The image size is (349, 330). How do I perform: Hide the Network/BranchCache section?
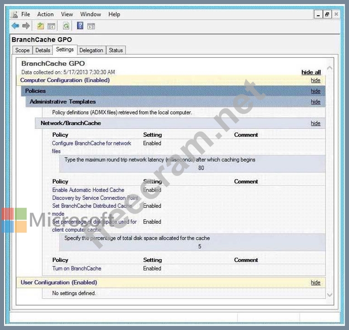(x=316, y=123)
